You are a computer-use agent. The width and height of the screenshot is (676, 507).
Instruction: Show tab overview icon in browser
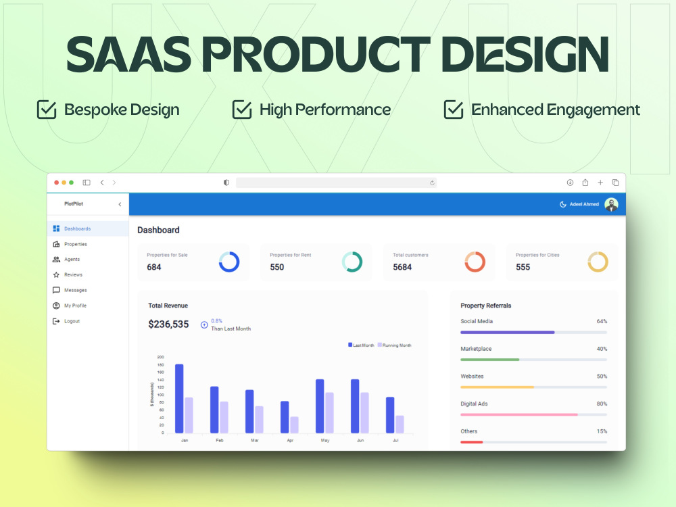pos(616,183)
